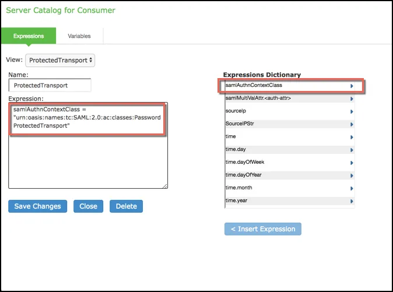The width and height of the screenshot is (393, 292).
Task: Click the Insert Expression button
Action: pos(262,229)
